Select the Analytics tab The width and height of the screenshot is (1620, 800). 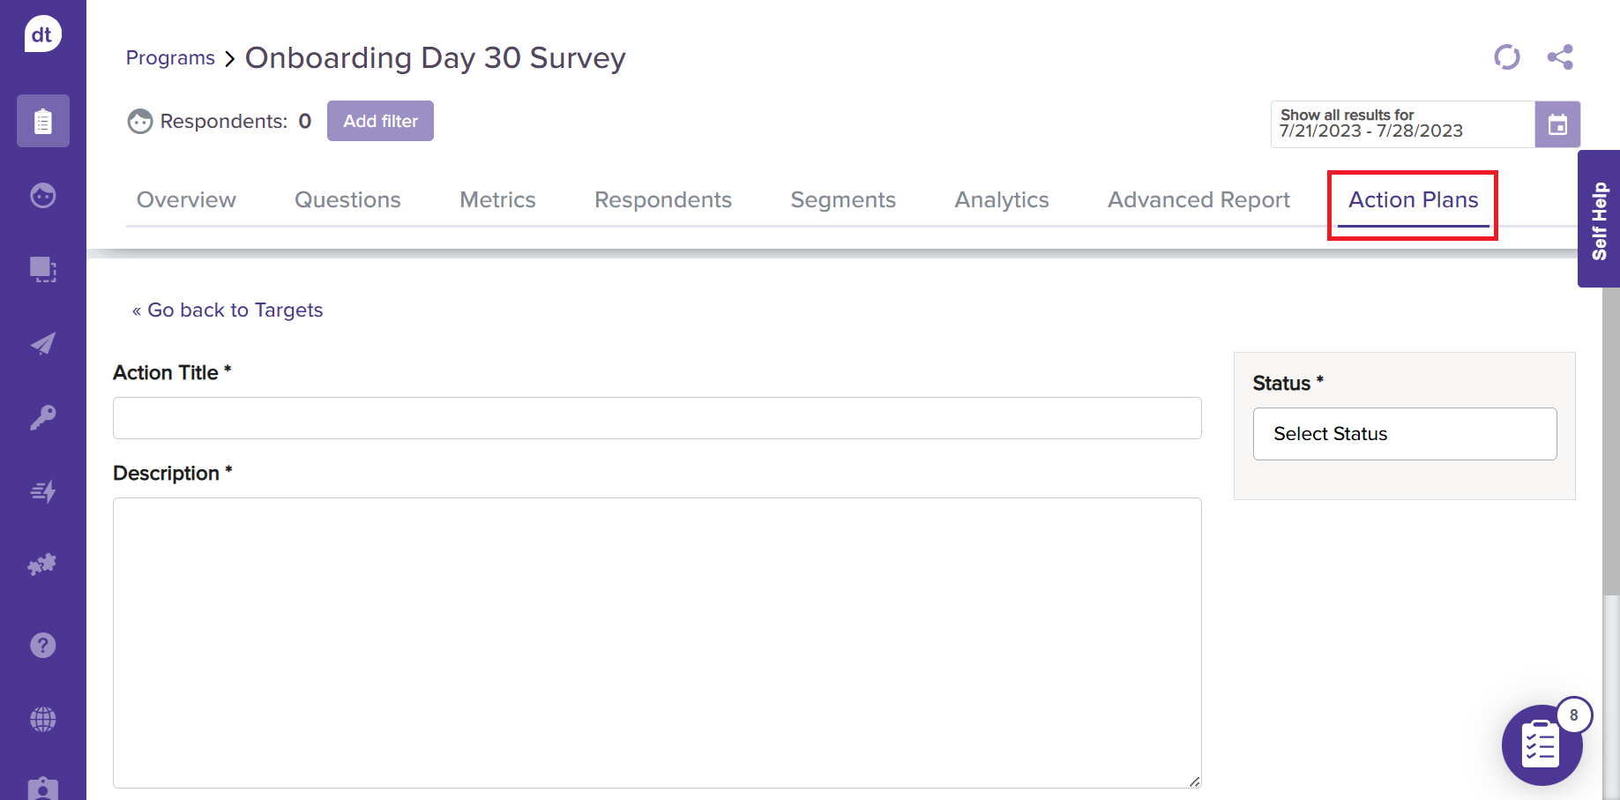1001,200
